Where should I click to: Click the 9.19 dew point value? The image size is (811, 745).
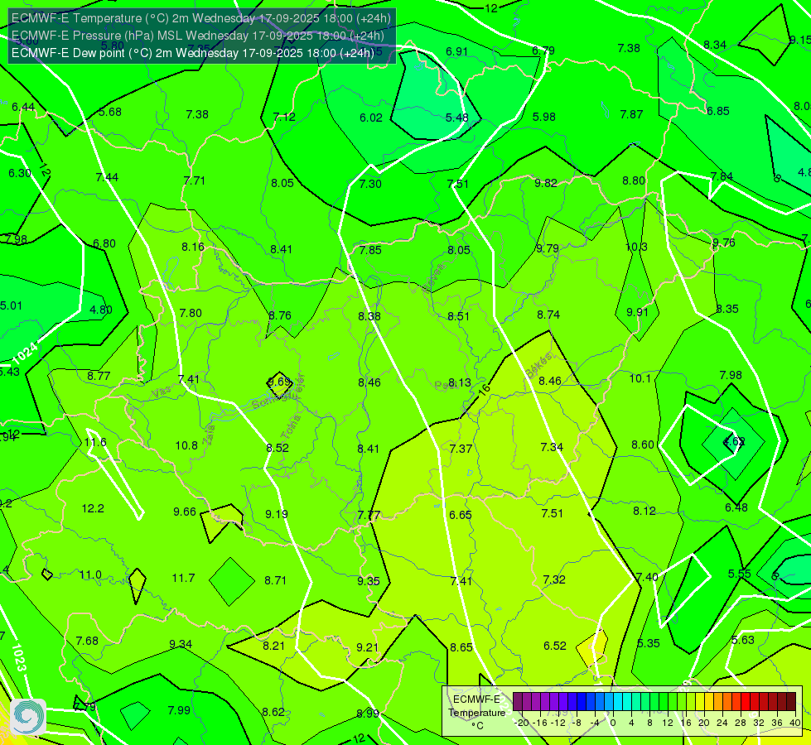click(277, 514)
